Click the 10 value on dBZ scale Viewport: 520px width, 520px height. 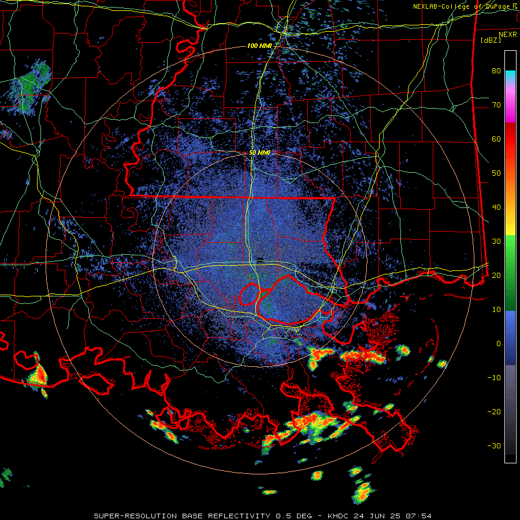click(x=496, y=310)
